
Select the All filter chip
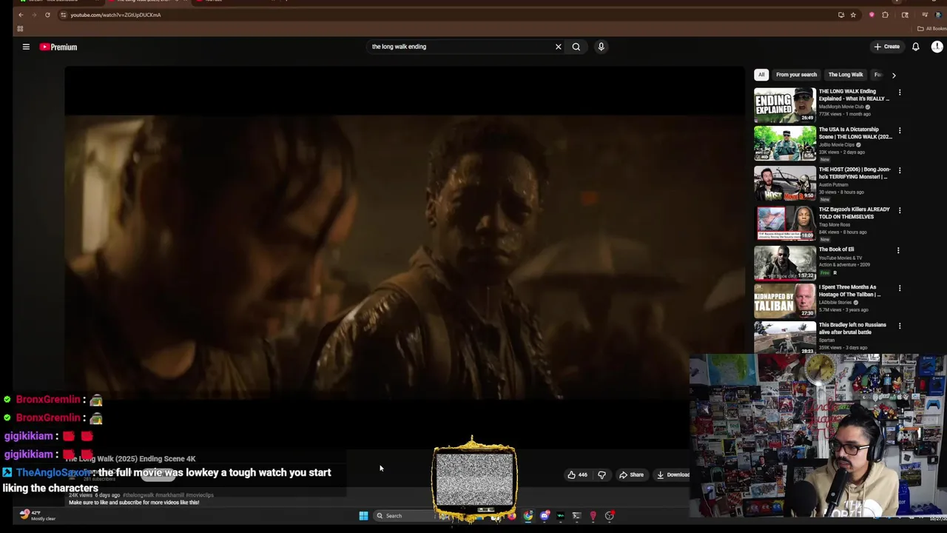[761, 75]
